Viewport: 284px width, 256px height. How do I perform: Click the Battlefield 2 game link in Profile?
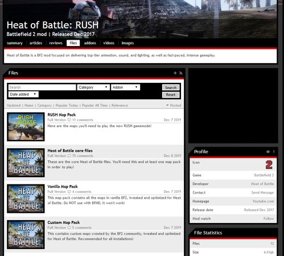coord(264,175)
